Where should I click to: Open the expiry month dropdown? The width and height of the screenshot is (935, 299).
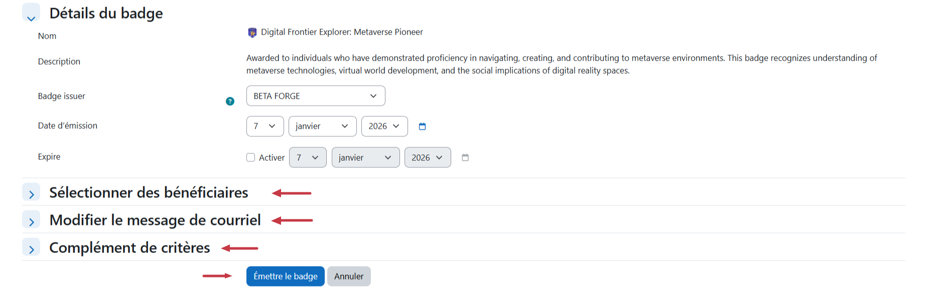(365, 158)
